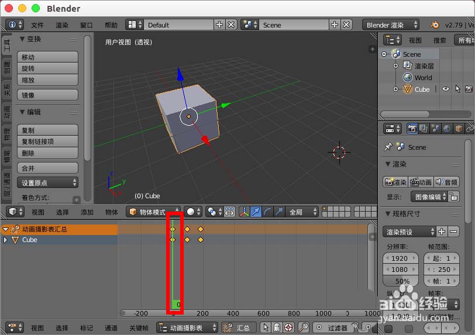Toggle Cube visibility eye in outliner
This screenshot has height=335, width=475.
445,89
